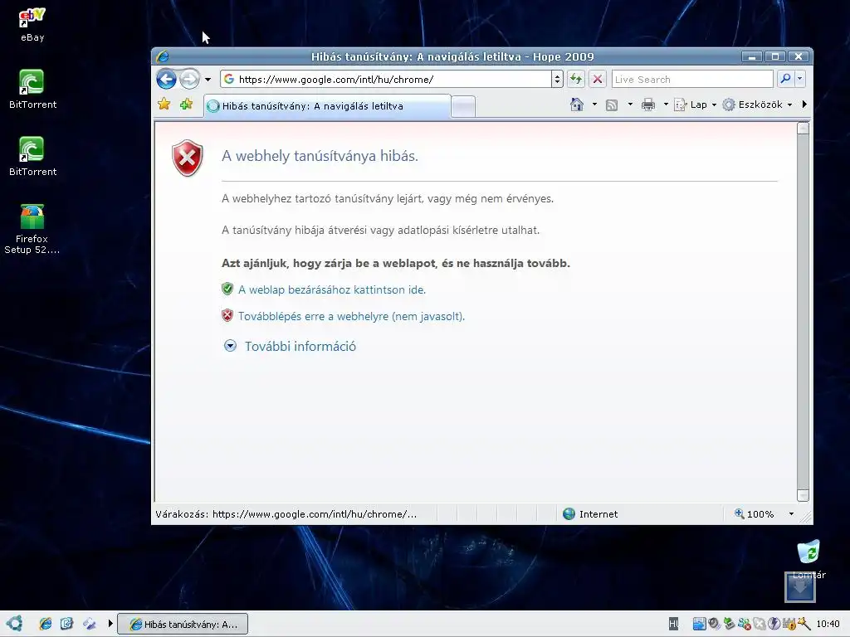Image resolution: width=850 pixels, height=637 pixels.
Task: Click the address bar with google.com URL
Action: pos(386,79)
